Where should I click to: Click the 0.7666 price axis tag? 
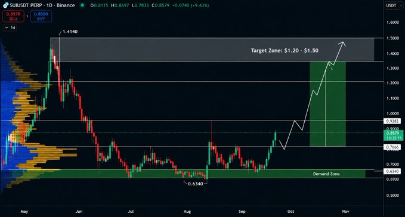click(392, 147)
